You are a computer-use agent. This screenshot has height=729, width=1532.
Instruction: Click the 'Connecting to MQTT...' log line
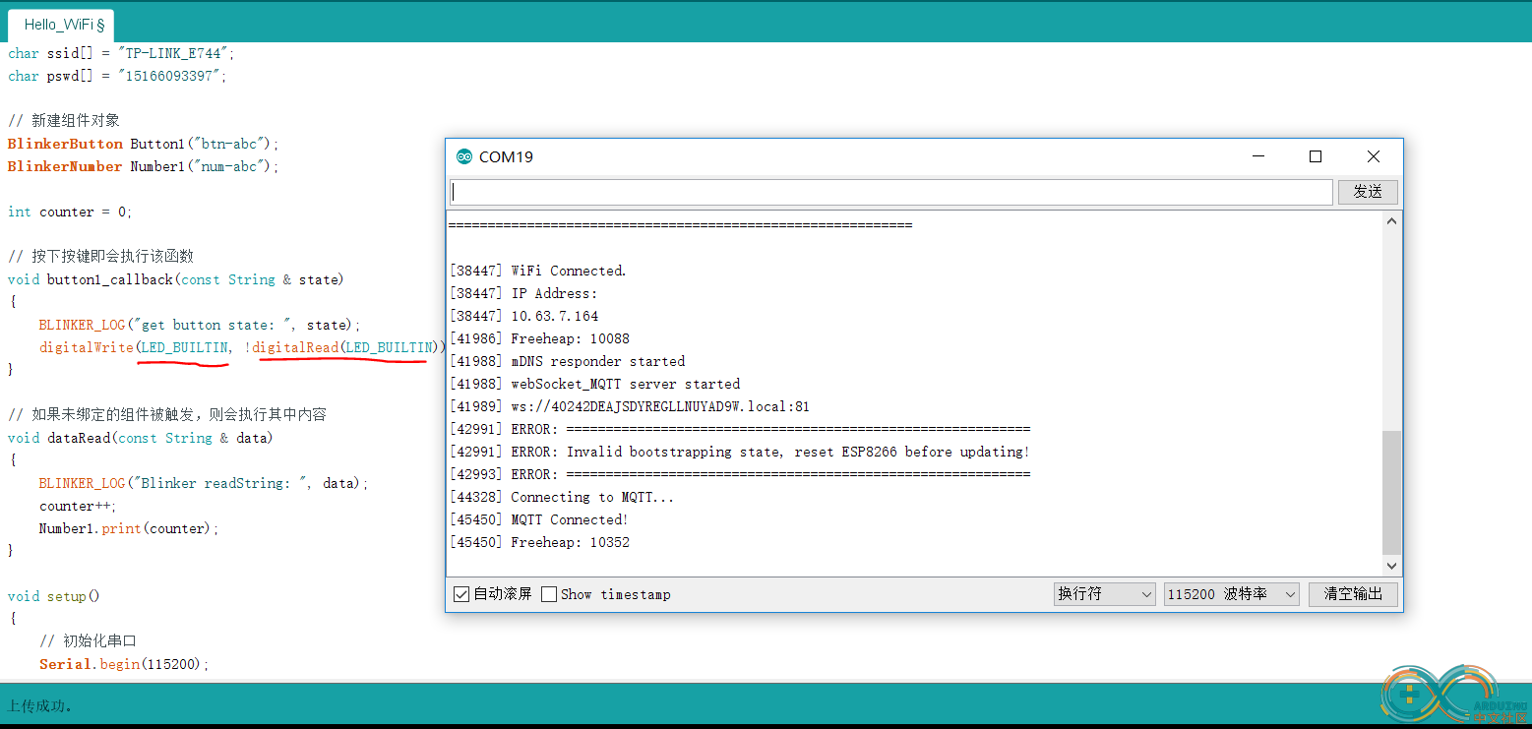(x=563, y=497)
